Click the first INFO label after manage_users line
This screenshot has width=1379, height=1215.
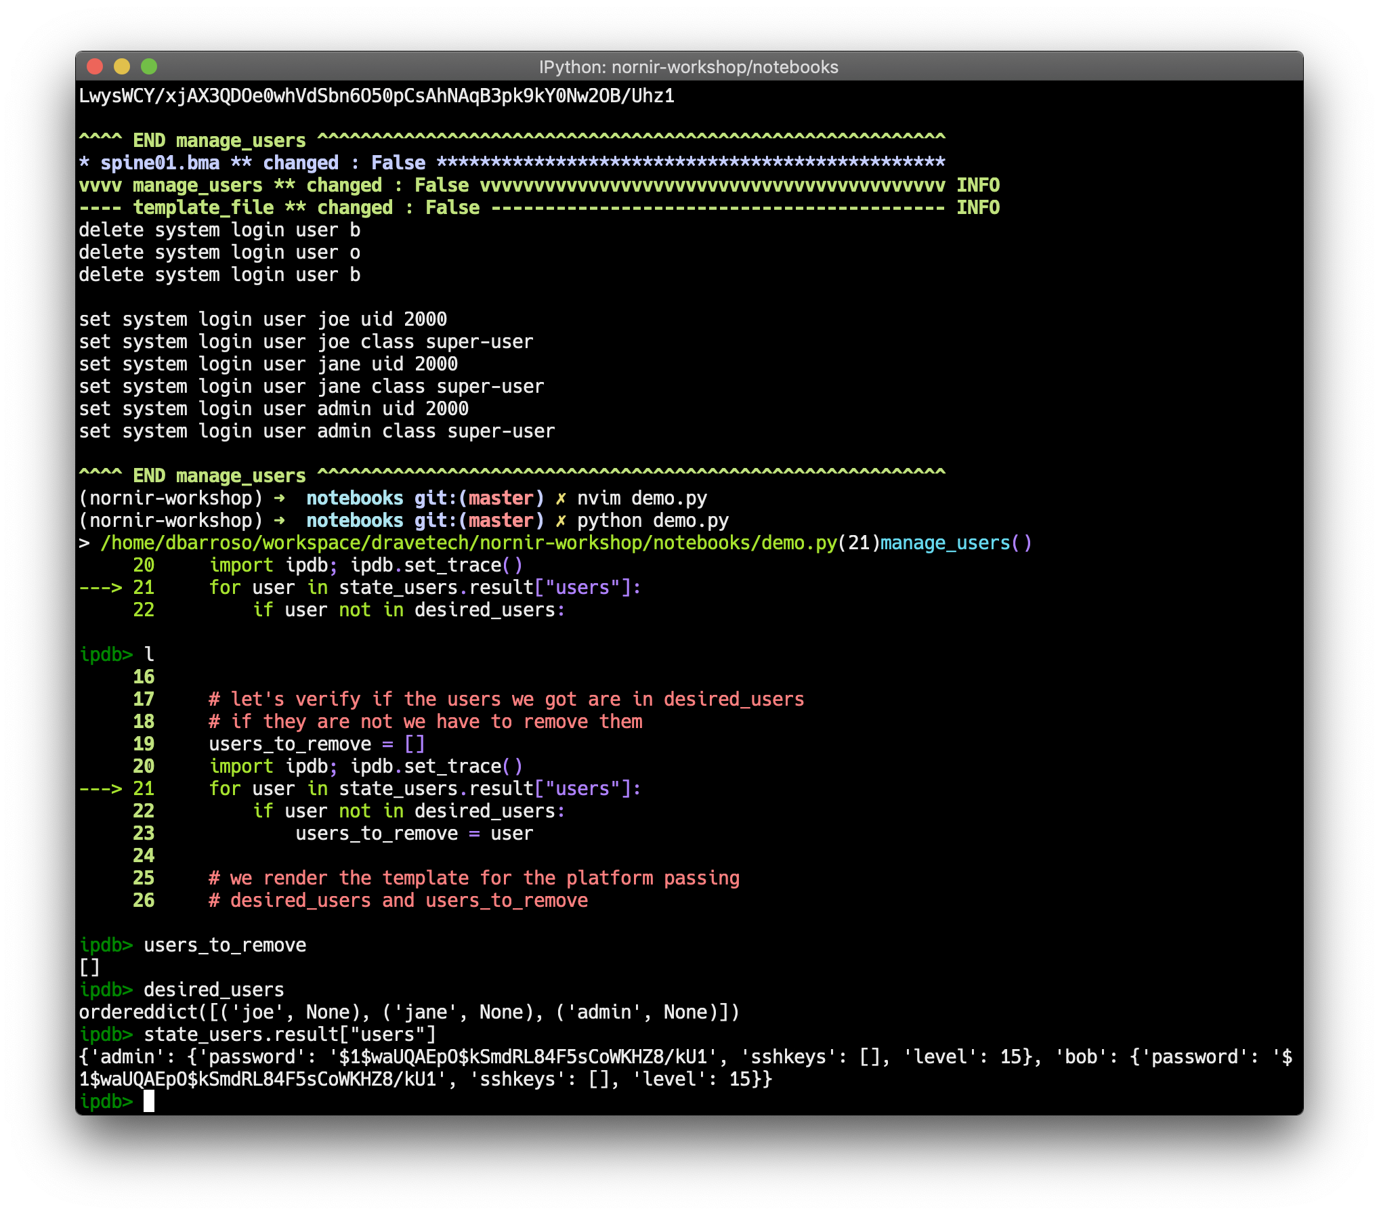pos(978,186)
